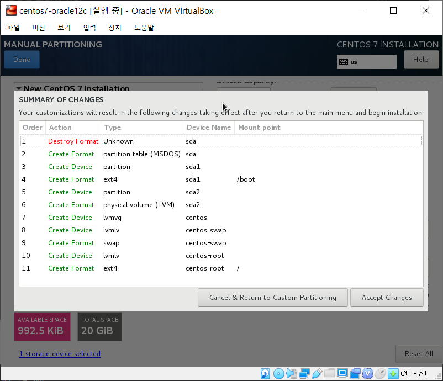
Task: Click the virtualization features CPU icon
Action: pos(367,374)
